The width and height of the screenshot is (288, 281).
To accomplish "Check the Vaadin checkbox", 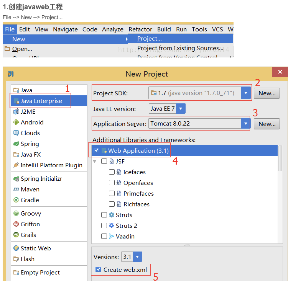I will tap(104, 236).
